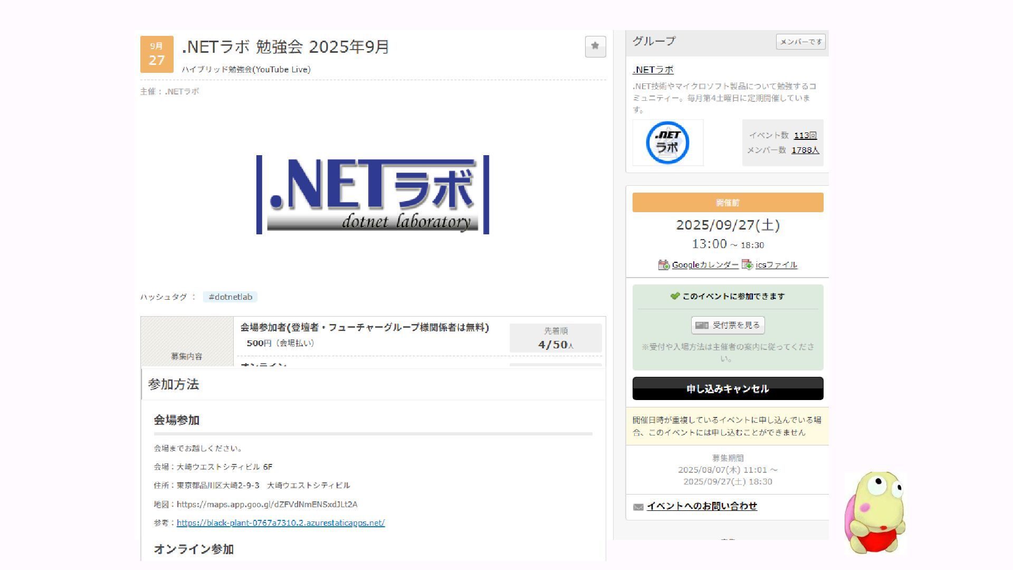The image size is (1013, 570).
Task: Click the ticket icon on 受付票を見る
Action: [x=702, y=325]
